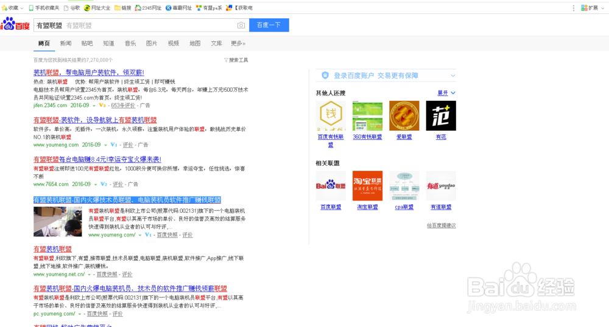Open result 装机联盟，帮电脑用户装软件，领双薪!

click(x=88, y=72)
